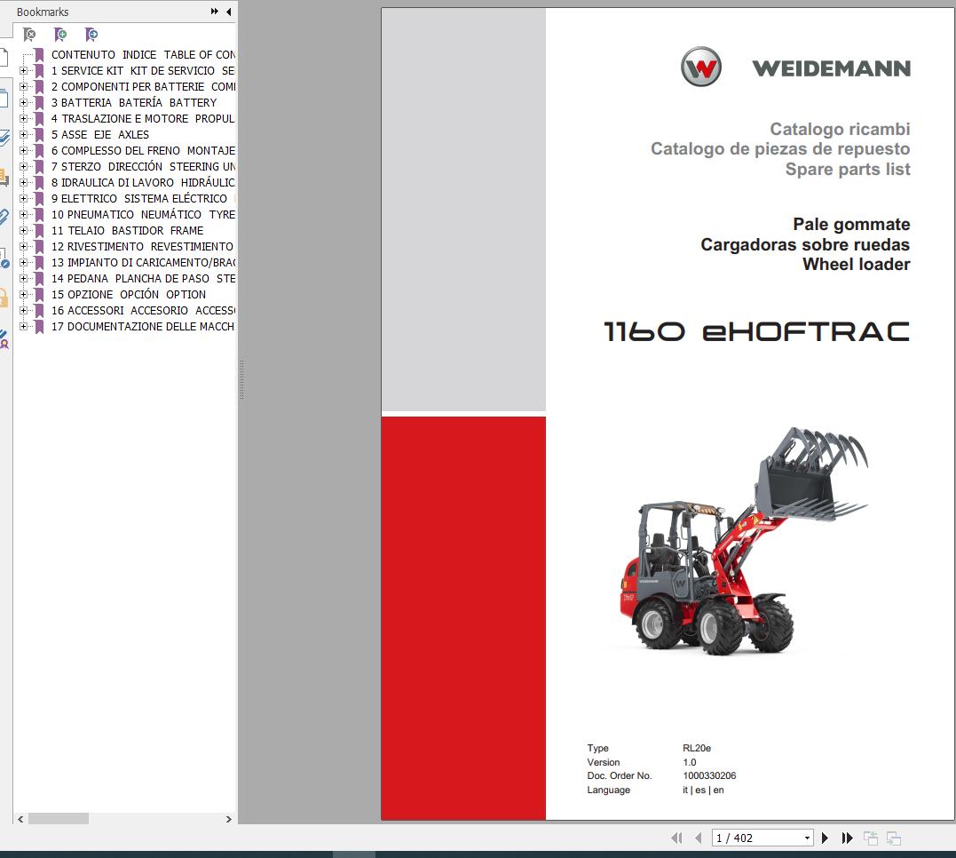
Task: Open the signatures ribbon sidebar panel
Action: click(4, 338)
